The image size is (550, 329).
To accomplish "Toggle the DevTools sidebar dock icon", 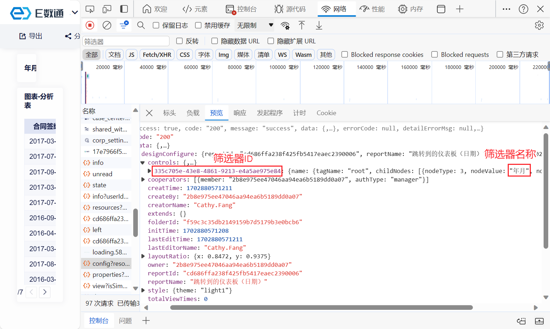I will point(124,9).
